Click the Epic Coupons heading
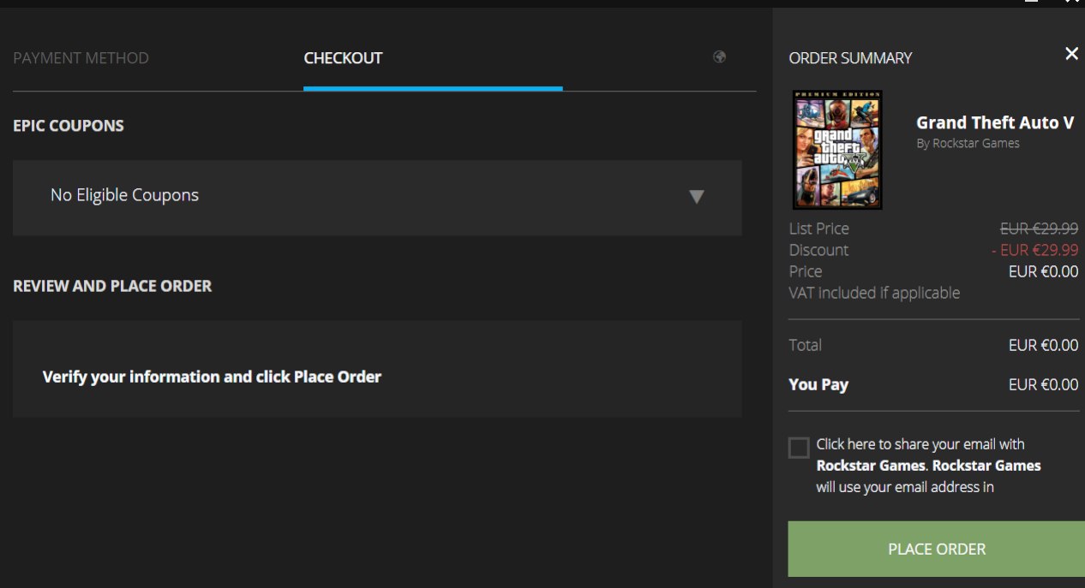1085x588 pixels. [x=69, y=126]
